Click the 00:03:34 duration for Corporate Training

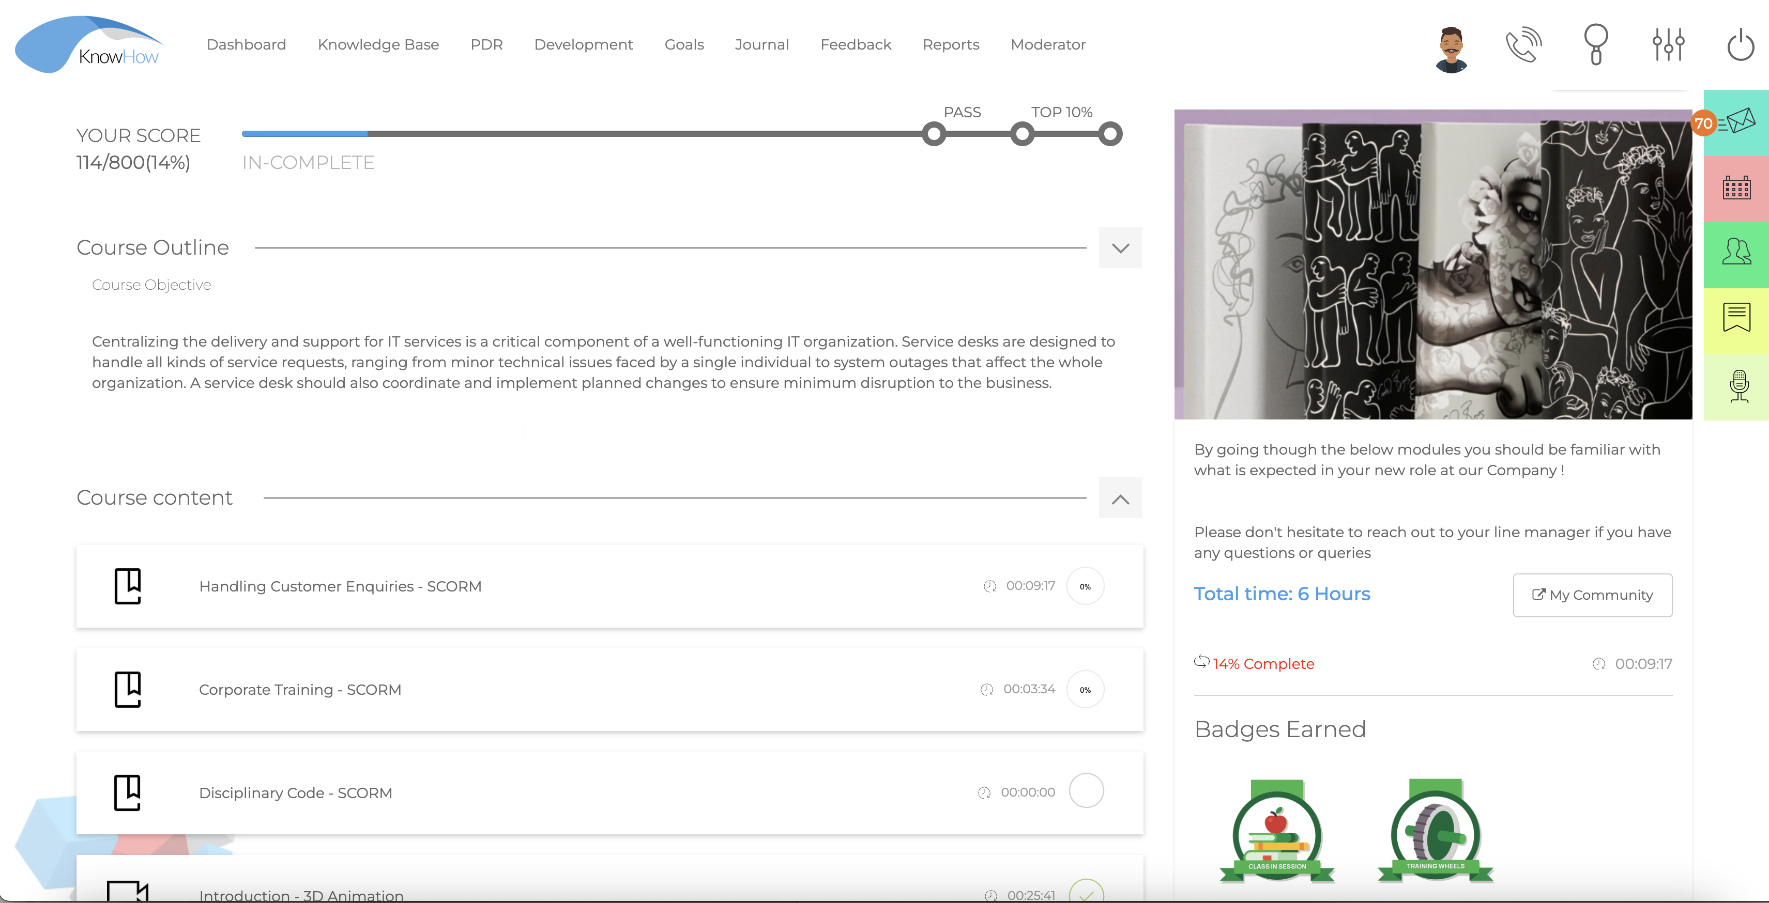tap(1029, 689)
